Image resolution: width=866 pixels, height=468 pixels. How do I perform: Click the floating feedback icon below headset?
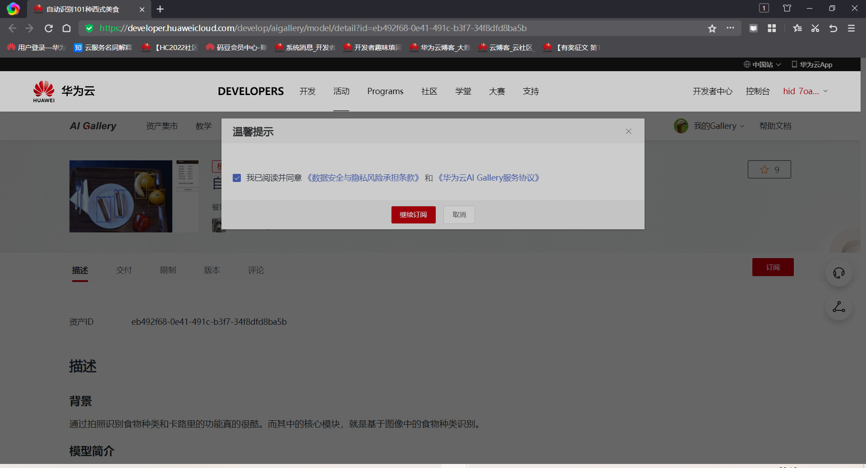click(839, 307)
